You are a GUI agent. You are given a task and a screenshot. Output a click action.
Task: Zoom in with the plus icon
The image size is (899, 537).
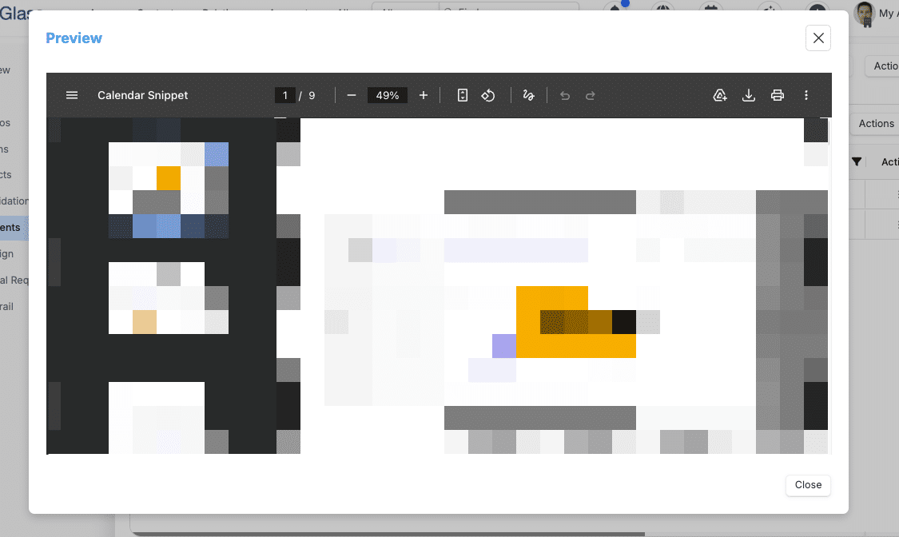423,95
